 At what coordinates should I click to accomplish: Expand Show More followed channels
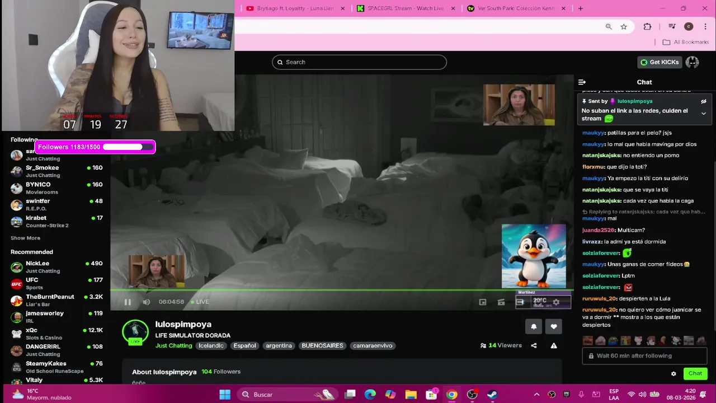tap(25, 238)
